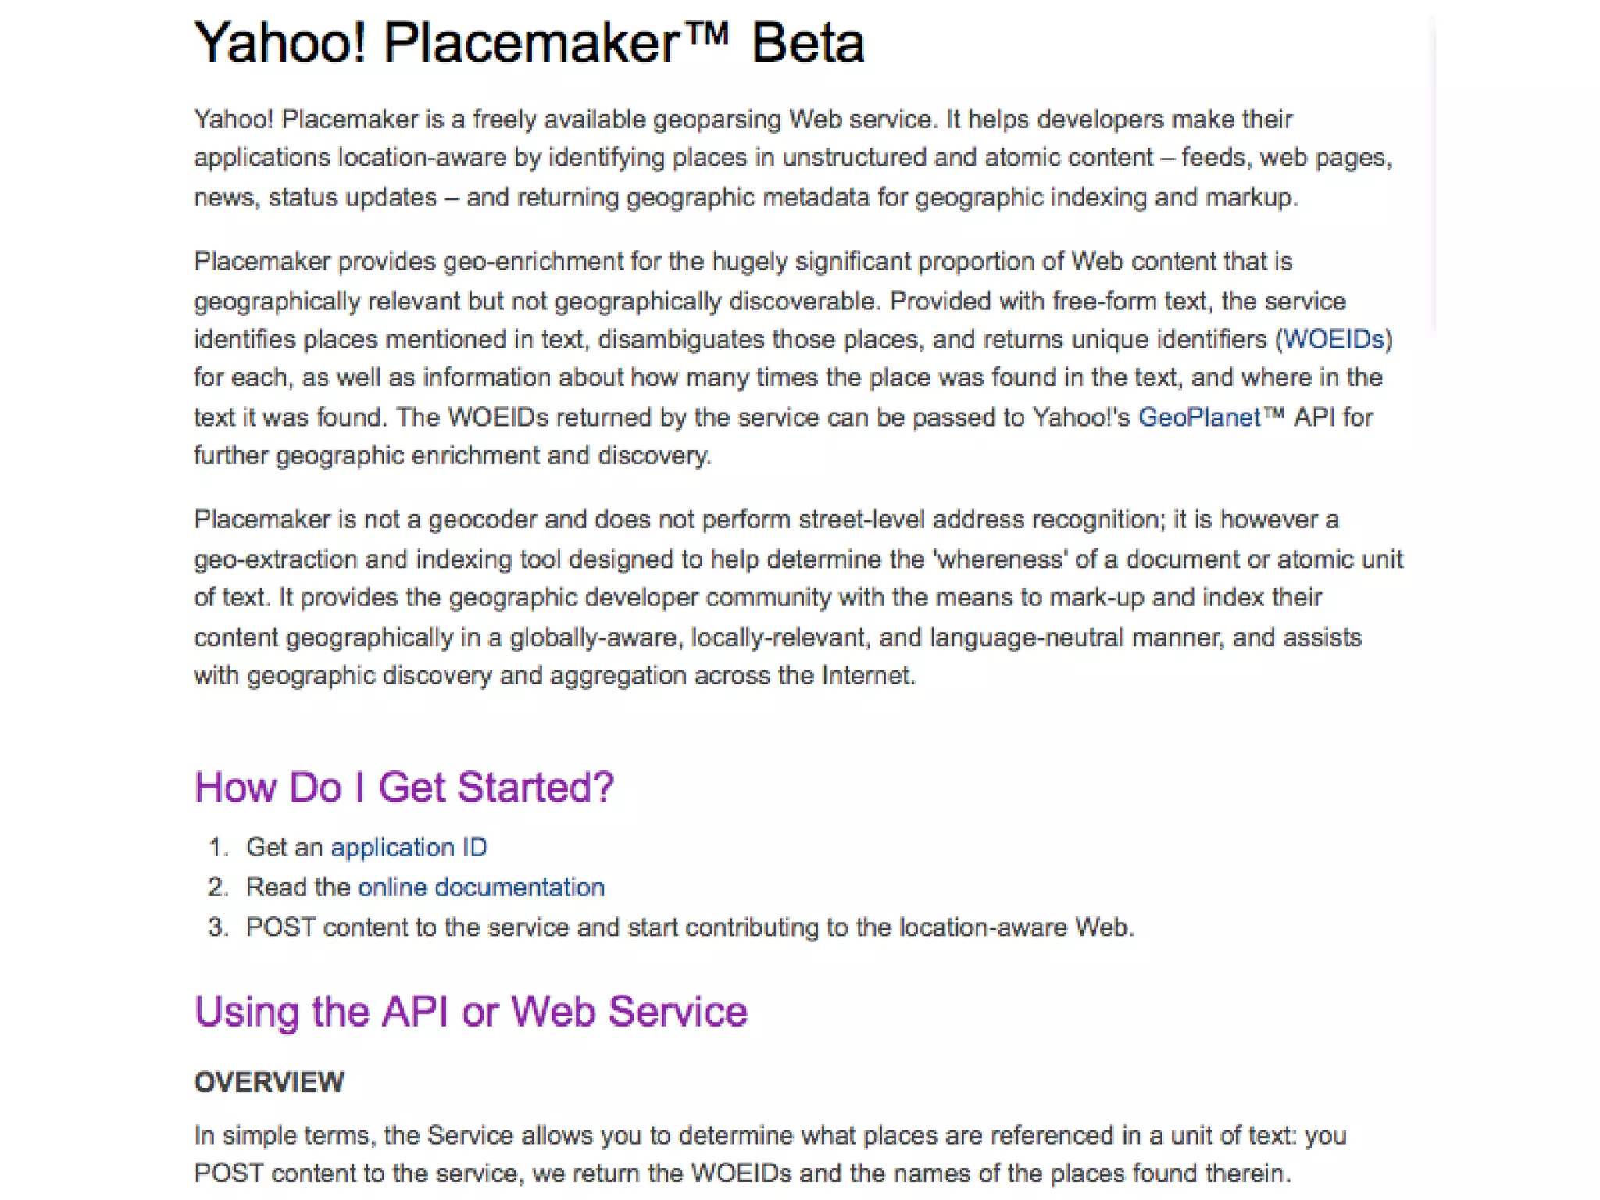Click the 'Get an' text in step one
Screen dimensions: 1600x1200
(x=284, y=848)
